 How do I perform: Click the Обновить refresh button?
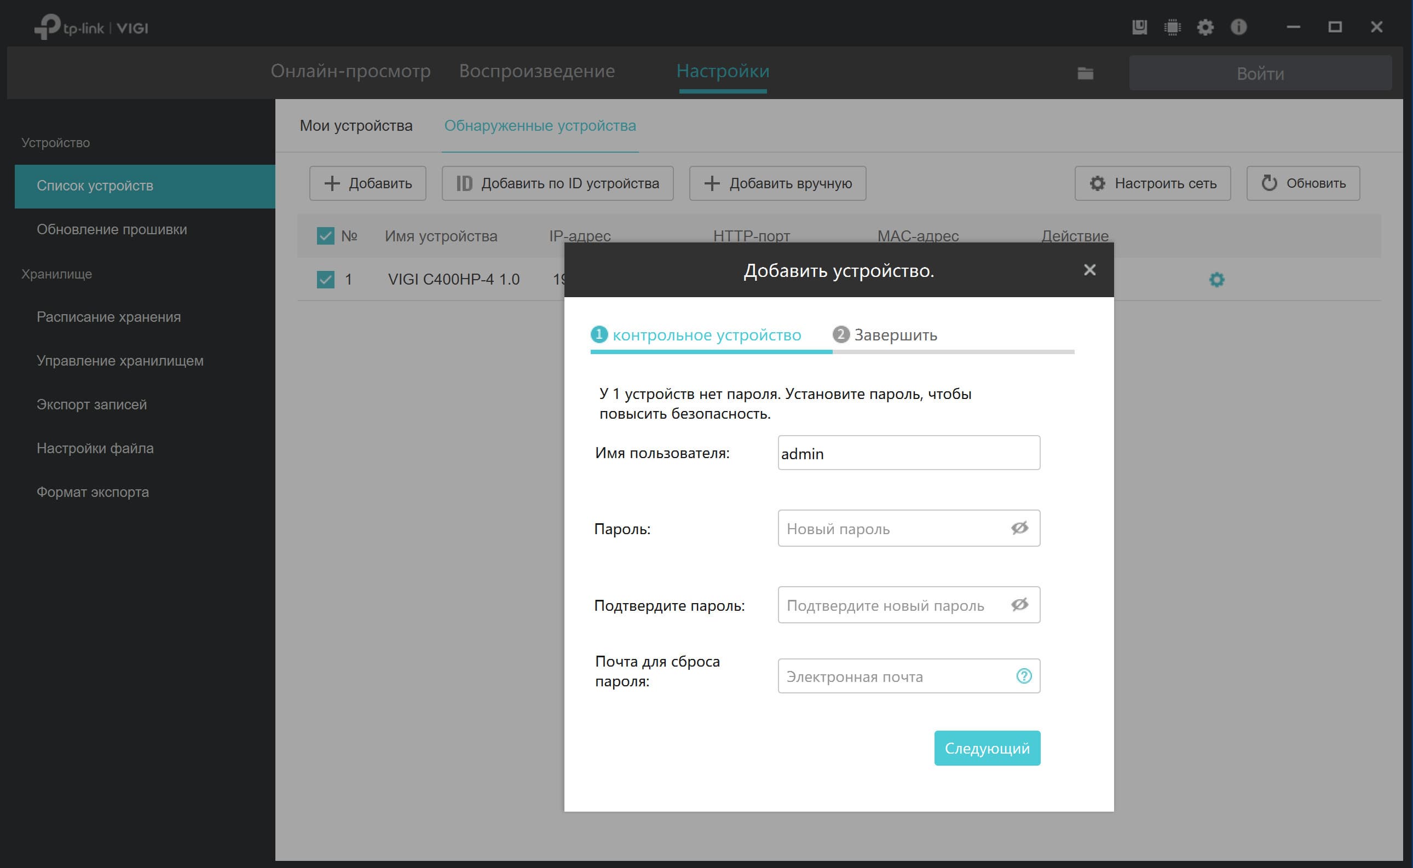1302,184
